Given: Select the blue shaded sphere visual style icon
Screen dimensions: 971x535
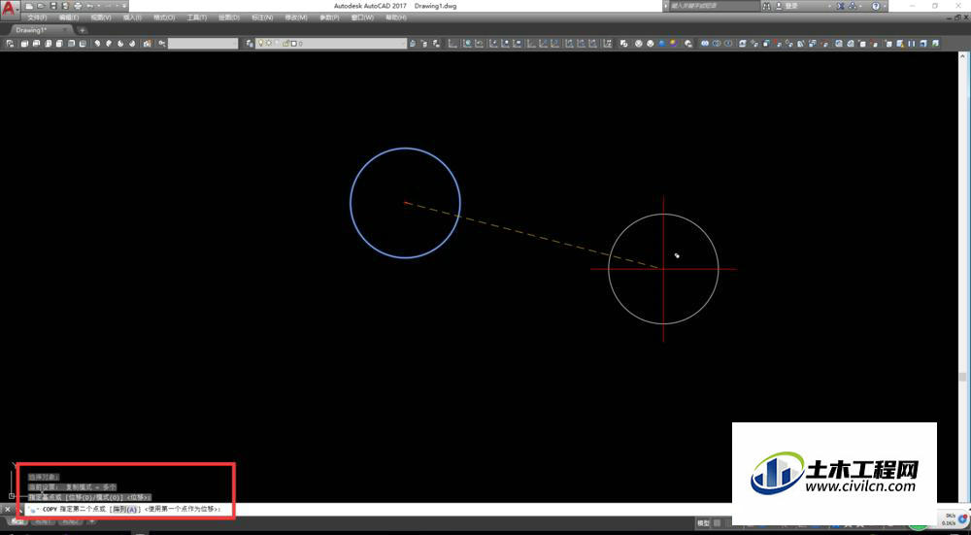Looking at the screenshot, I should [x=663, y=44].
